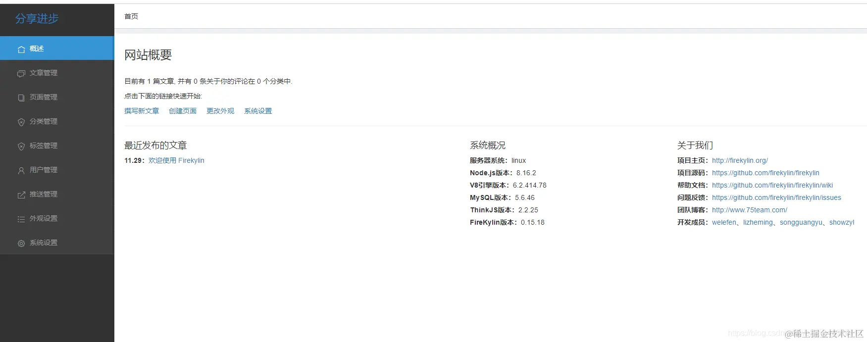Click the 首页 breadcrumb
The width and height of the screenshot is (867, 342).
[x=131, y=16]
